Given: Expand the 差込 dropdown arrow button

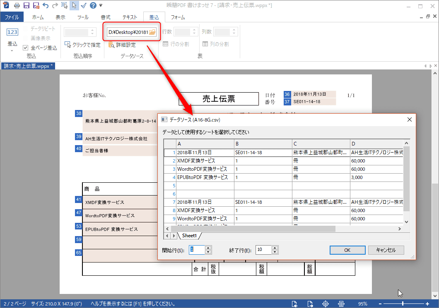Looking at the screenshot, I should pos(12,50).
